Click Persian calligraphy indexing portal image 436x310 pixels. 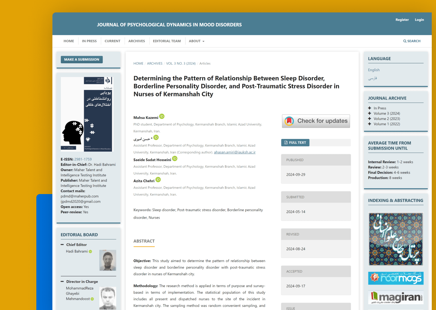coord(396,239)
